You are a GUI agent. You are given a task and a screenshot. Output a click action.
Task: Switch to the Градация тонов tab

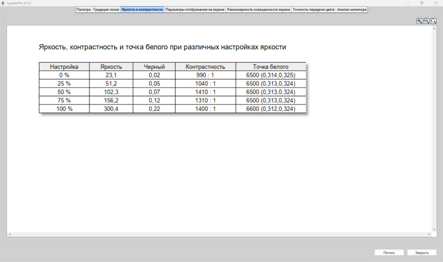106,10
